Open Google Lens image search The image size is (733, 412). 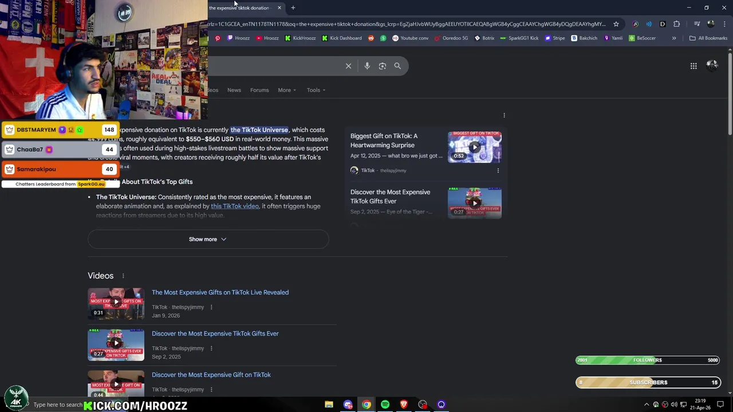[x=383, y=66]
